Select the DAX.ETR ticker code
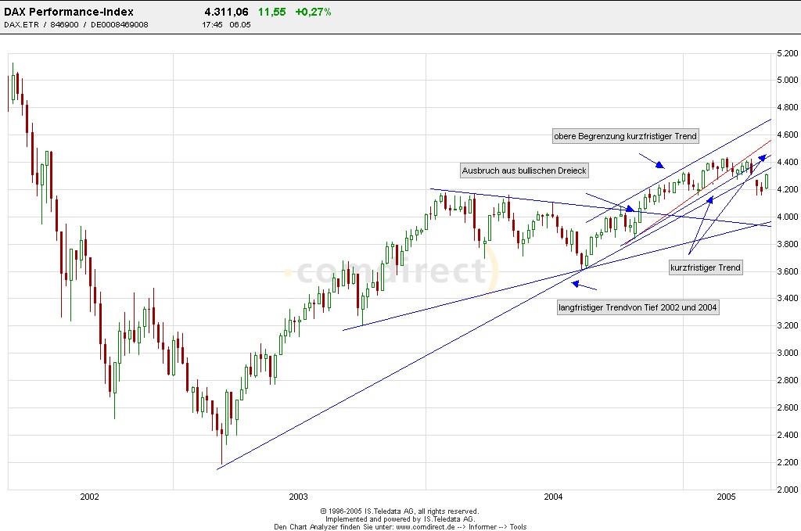The image size is (801, 531). click(21, 24)
